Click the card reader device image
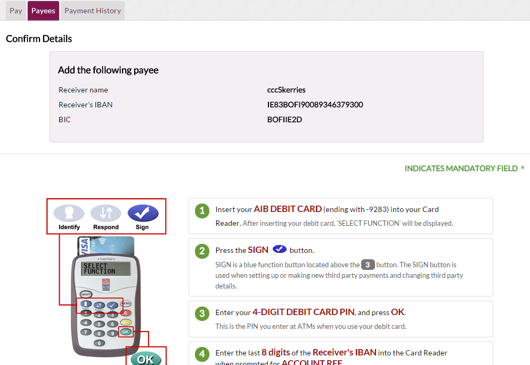The image size is (530, 365). tap(106, 305)
